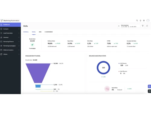The height and width of the screenshot is (113, 151).
Task: Open Website Analytics in the sidebar
Action: pos(10,50)
